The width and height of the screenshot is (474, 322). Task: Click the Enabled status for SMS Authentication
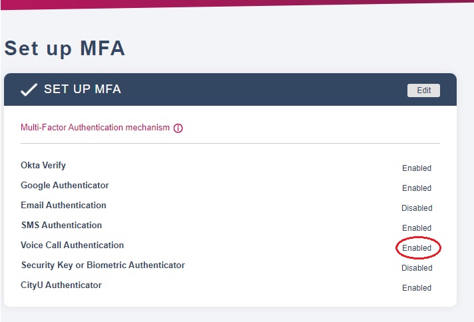pos(417,228)
